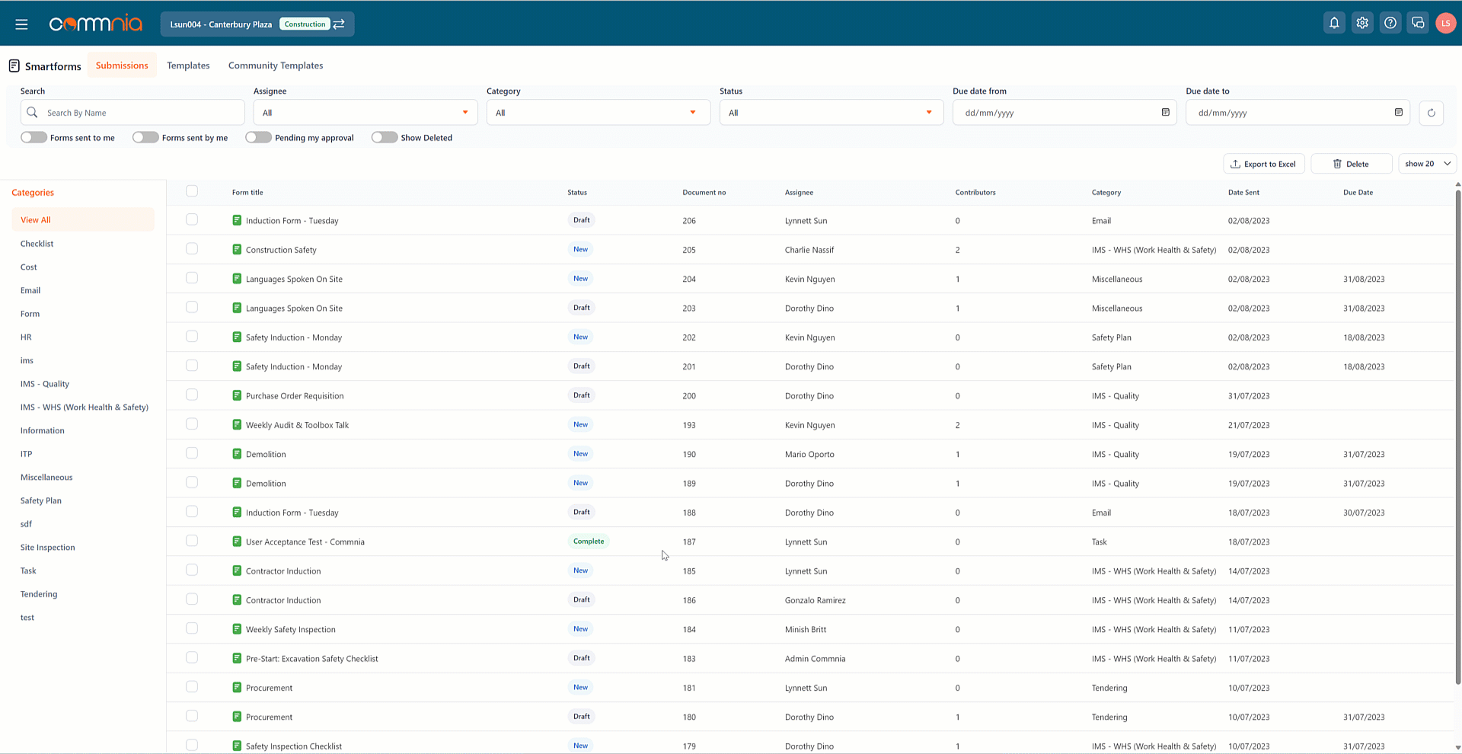Click form icon for Purchase Order Requisition
Viewport: 1462px width, 754px height.
coord(237,396)
